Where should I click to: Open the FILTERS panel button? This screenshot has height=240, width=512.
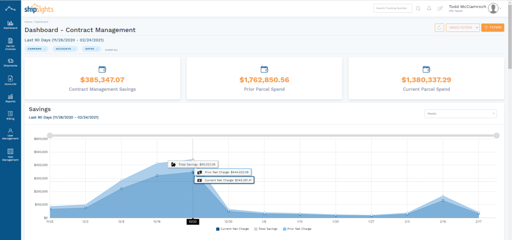pos(493,28)
